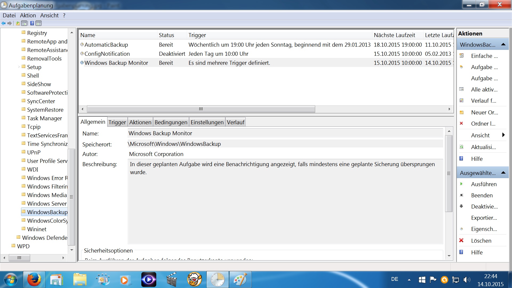Click the gray Forward arrow in toolbar

pos(10,23)
